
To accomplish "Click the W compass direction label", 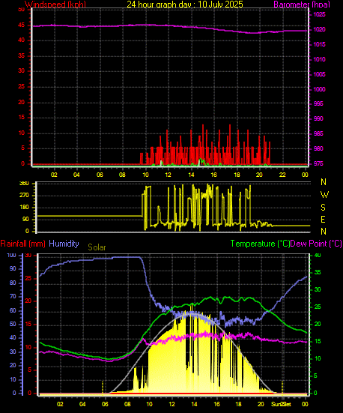I will pos(324,195).
